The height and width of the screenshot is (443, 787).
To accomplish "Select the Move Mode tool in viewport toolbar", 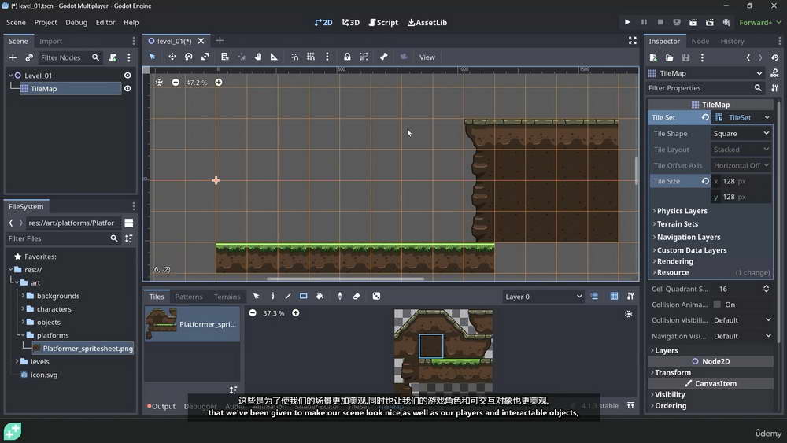I will click(x=172, y=57).
